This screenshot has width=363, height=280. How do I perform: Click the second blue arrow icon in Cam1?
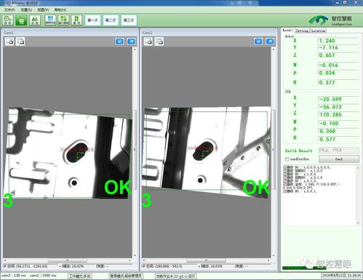(x=131, y=41)
